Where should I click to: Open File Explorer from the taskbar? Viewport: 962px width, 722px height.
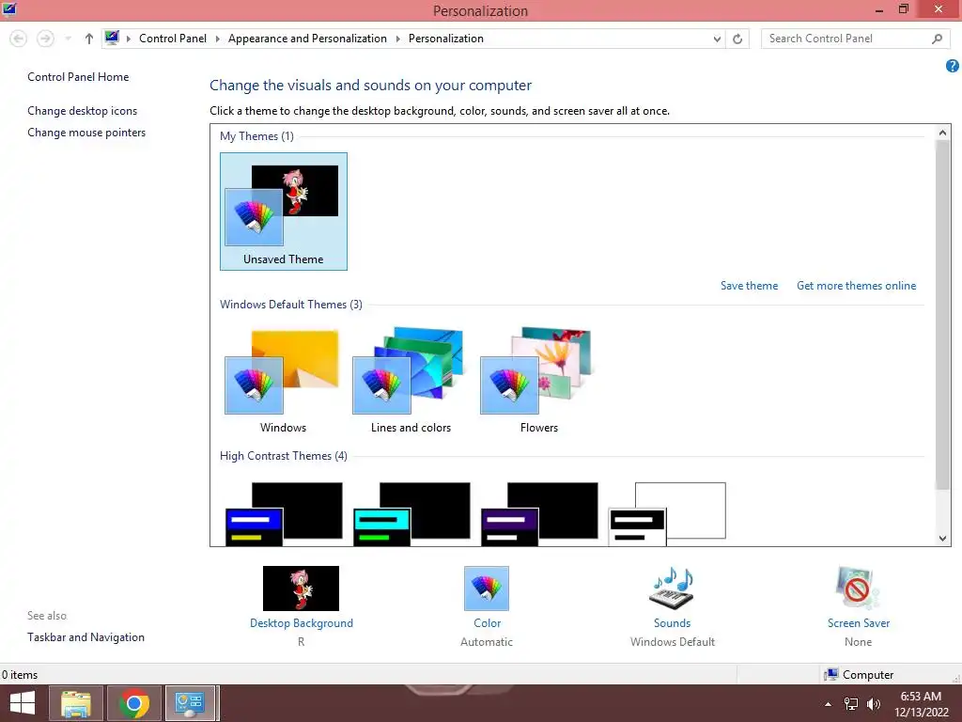coord(76,703)
